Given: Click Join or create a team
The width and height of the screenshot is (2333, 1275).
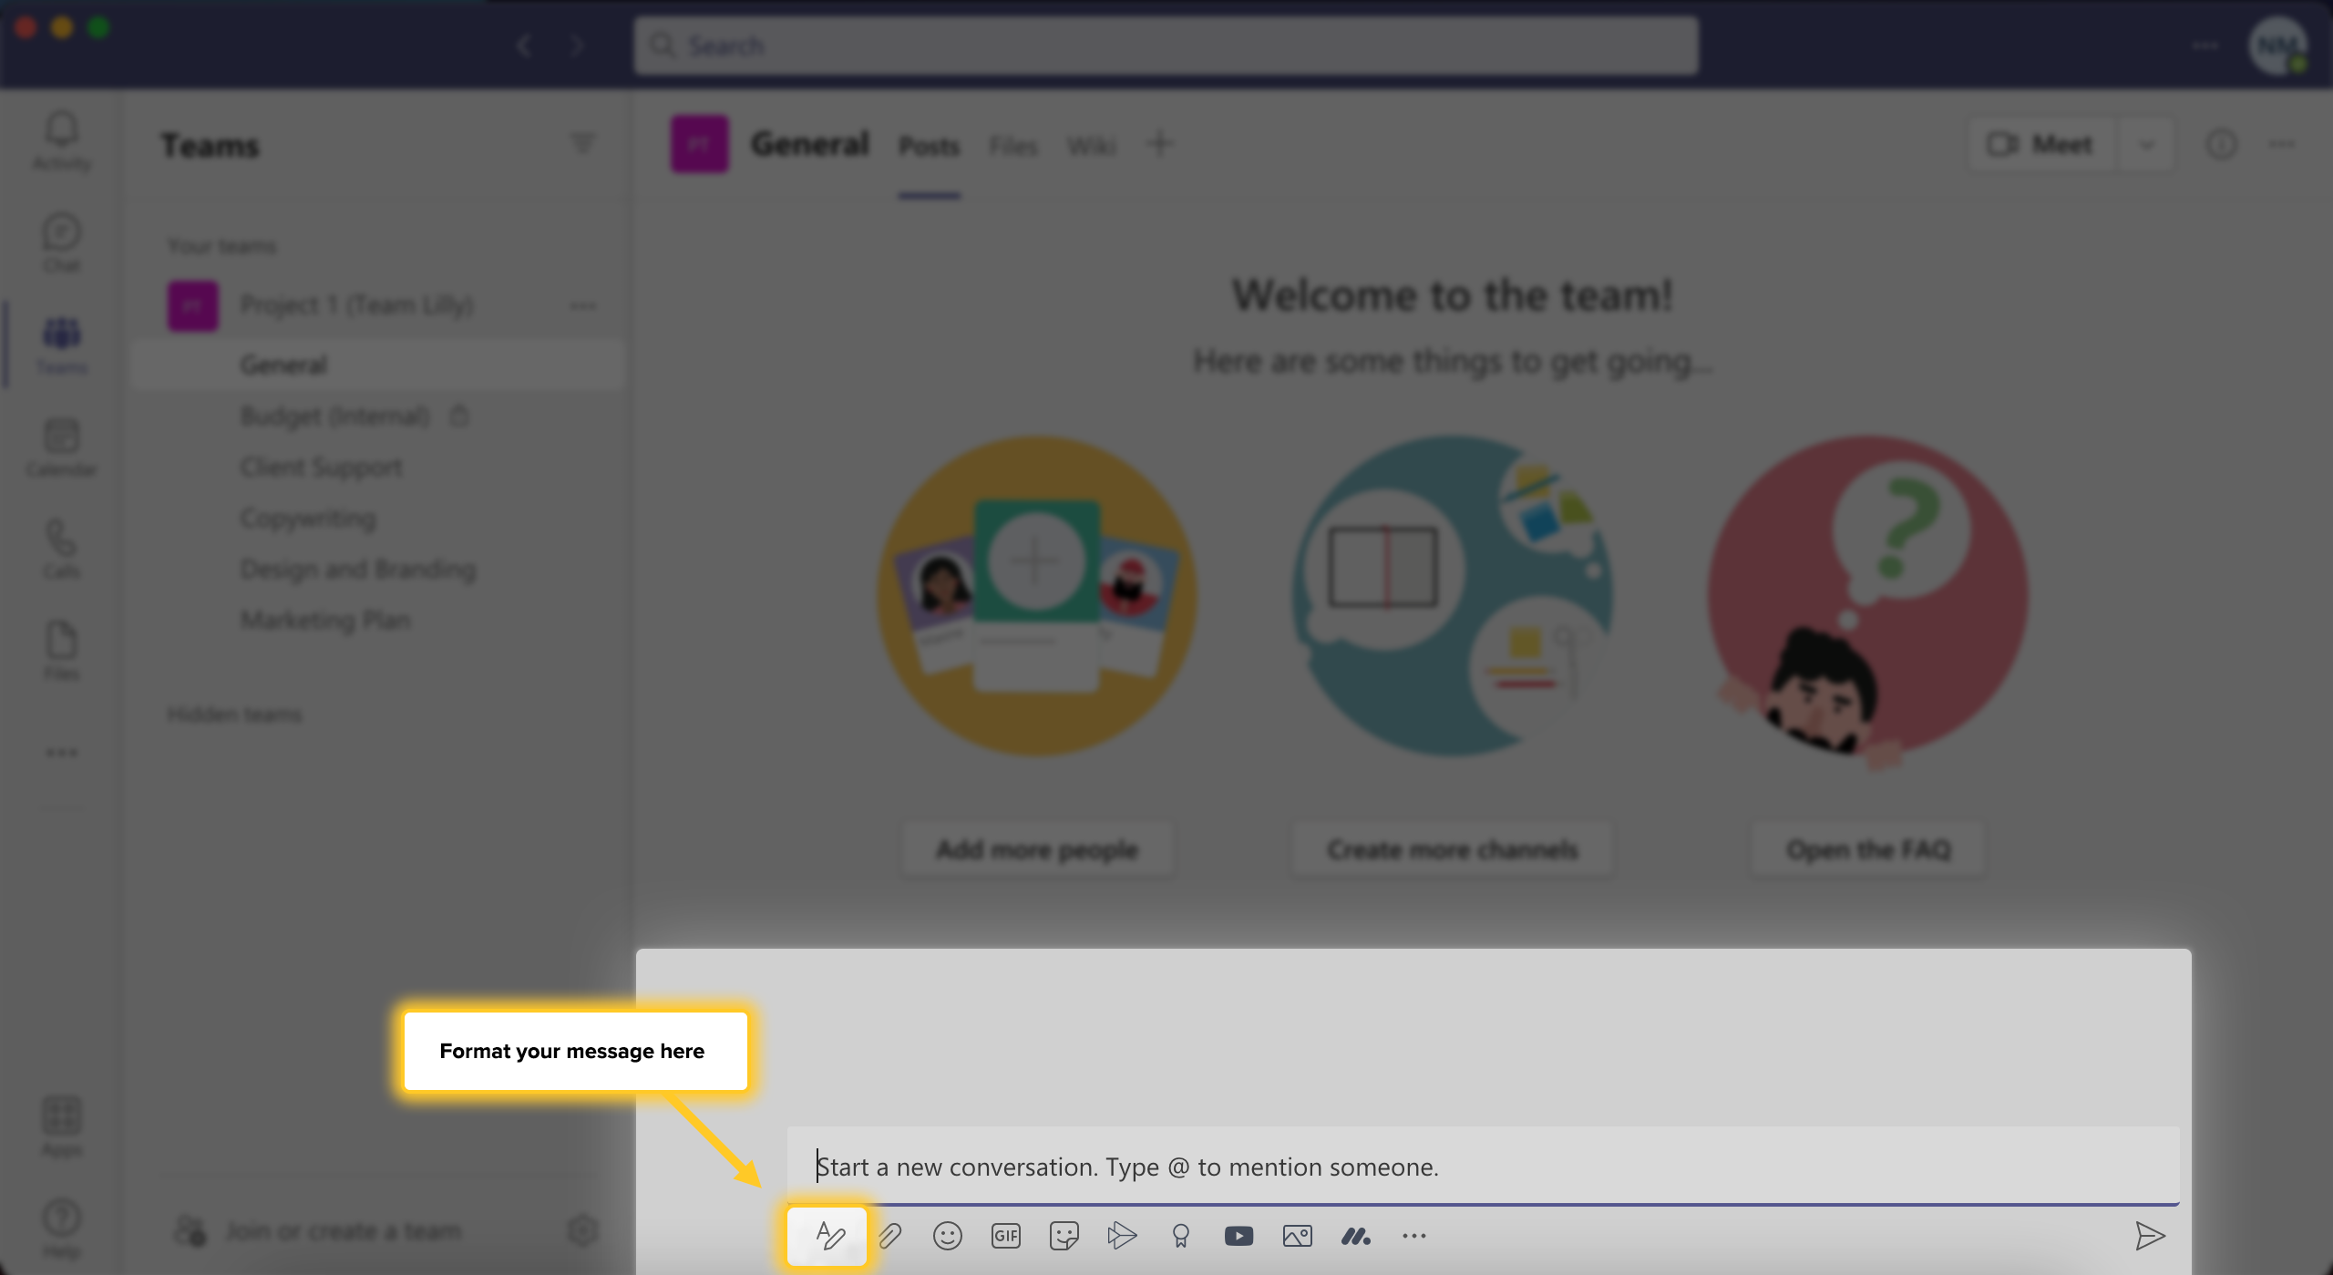Looking at the screenshot, I should [343, 1229].
